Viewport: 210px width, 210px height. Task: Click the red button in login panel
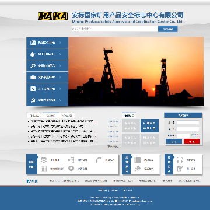(191, 142)
